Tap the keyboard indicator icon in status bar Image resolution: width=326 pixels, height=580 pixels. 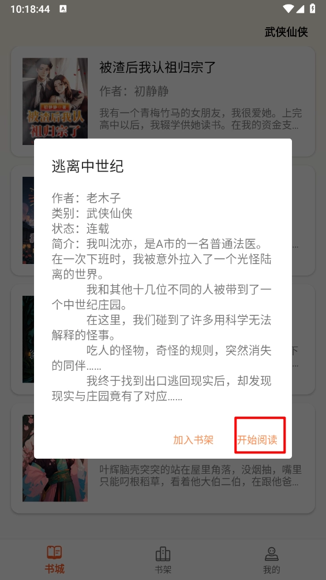point(63,9)
